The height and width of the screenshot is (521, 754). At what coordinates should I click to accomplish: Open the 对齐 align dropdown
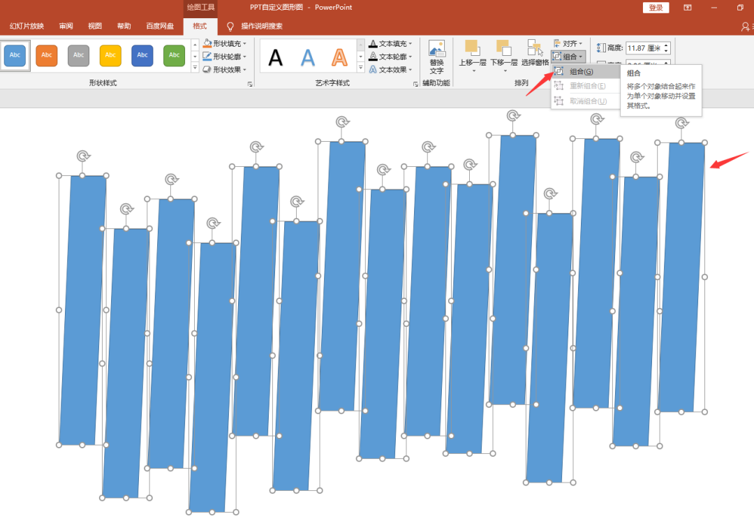click(568, 43)
